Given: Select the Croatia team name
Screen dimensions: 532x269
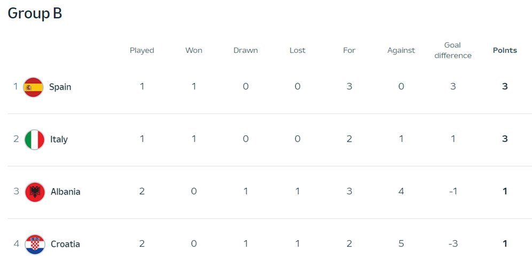Looking at the screenshot, I should (x=65, y=244).
